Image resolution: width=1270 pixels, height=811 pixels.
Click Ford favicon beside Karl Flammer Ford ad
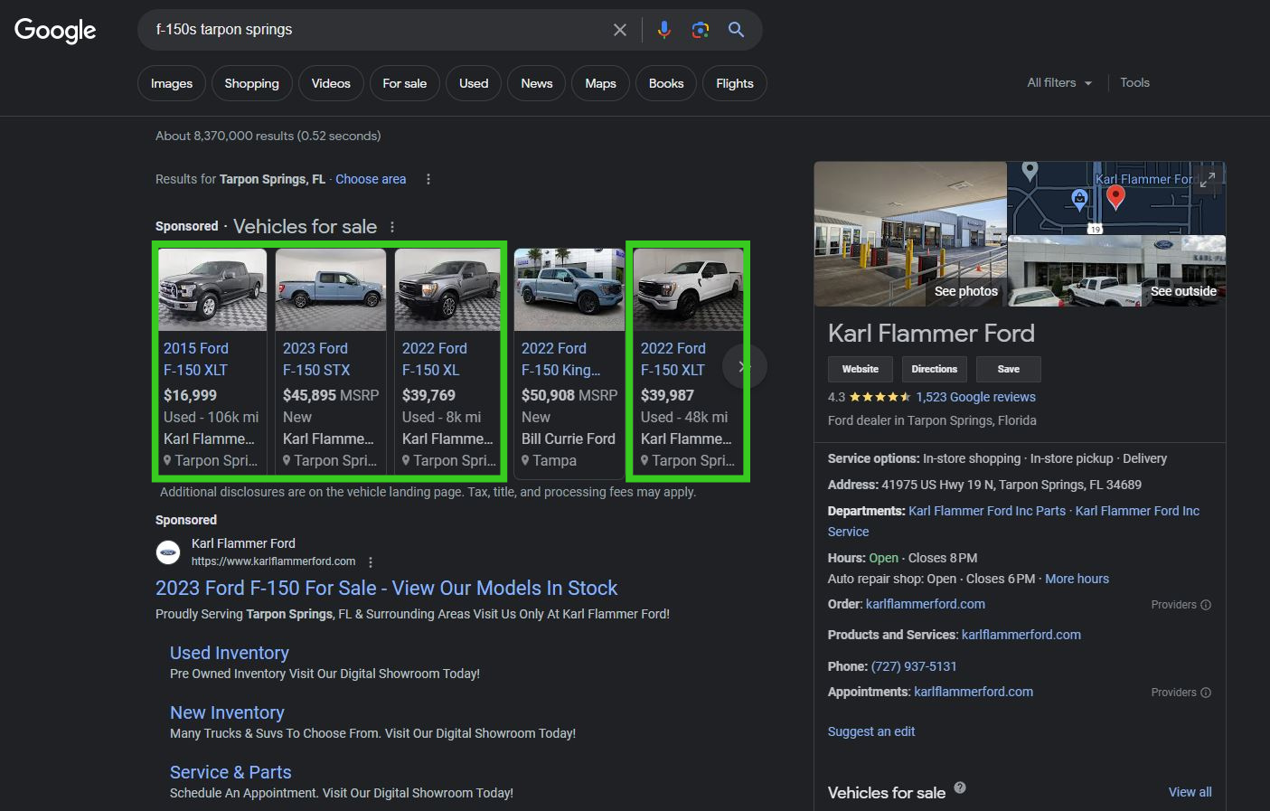coord(168,552)
